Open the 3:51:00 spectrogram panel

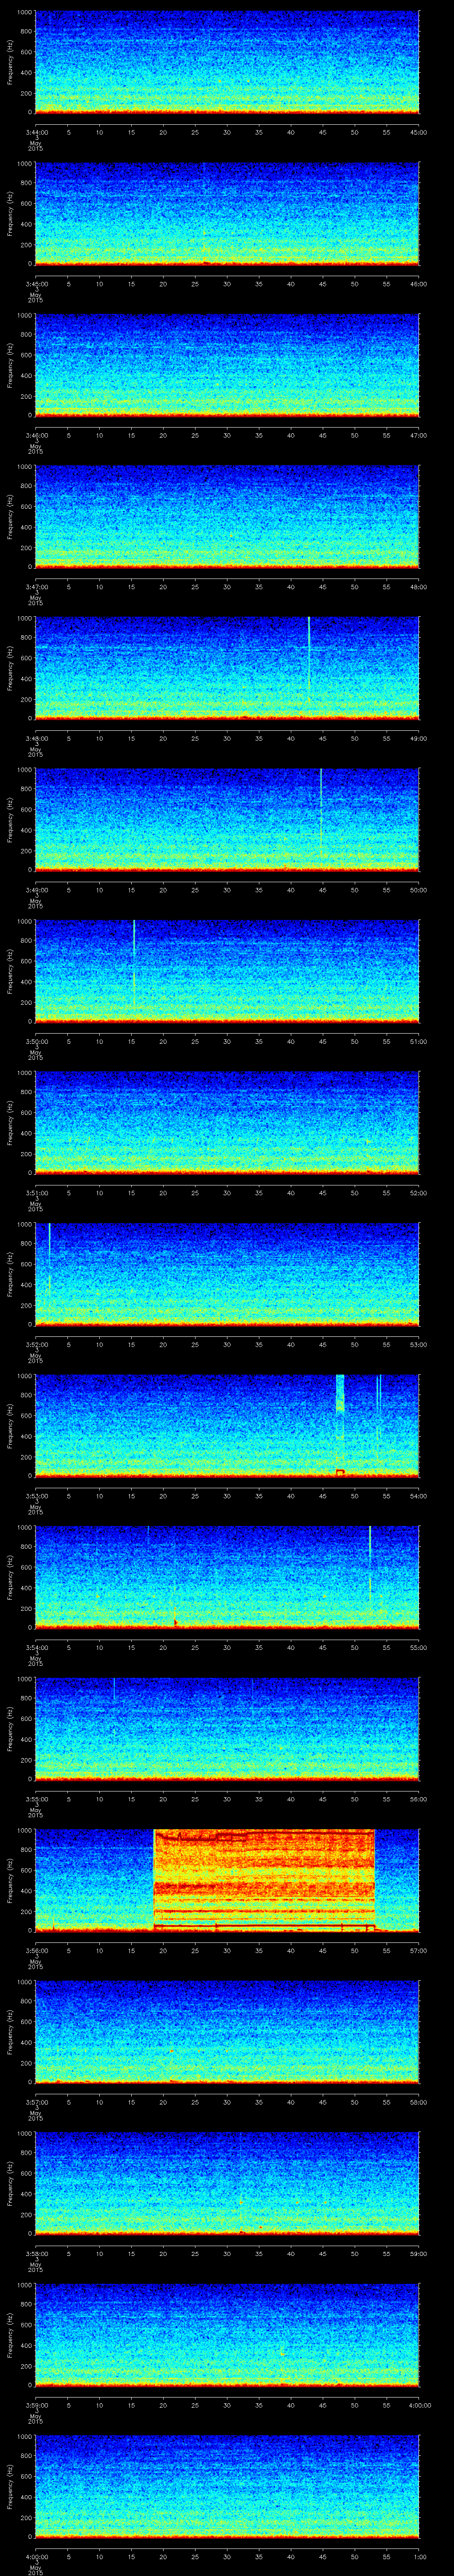[x=227, y=1123]
